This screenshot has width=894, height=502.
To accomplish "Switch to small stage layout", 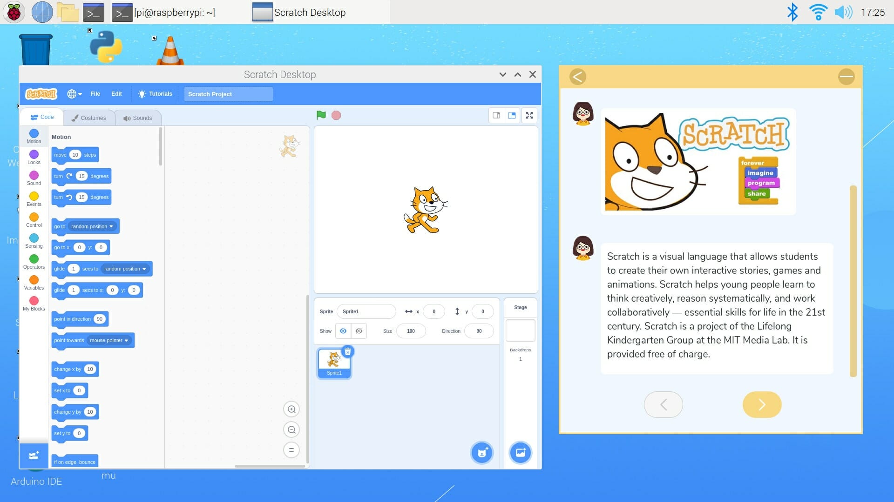I will click(496, 115).
